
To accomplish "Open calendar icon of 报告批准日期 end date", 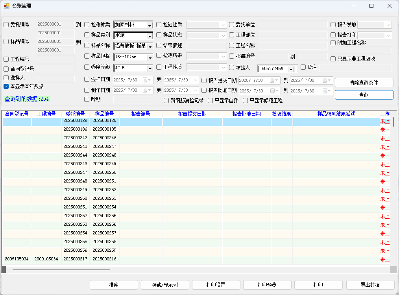I will tap(325, 91).
